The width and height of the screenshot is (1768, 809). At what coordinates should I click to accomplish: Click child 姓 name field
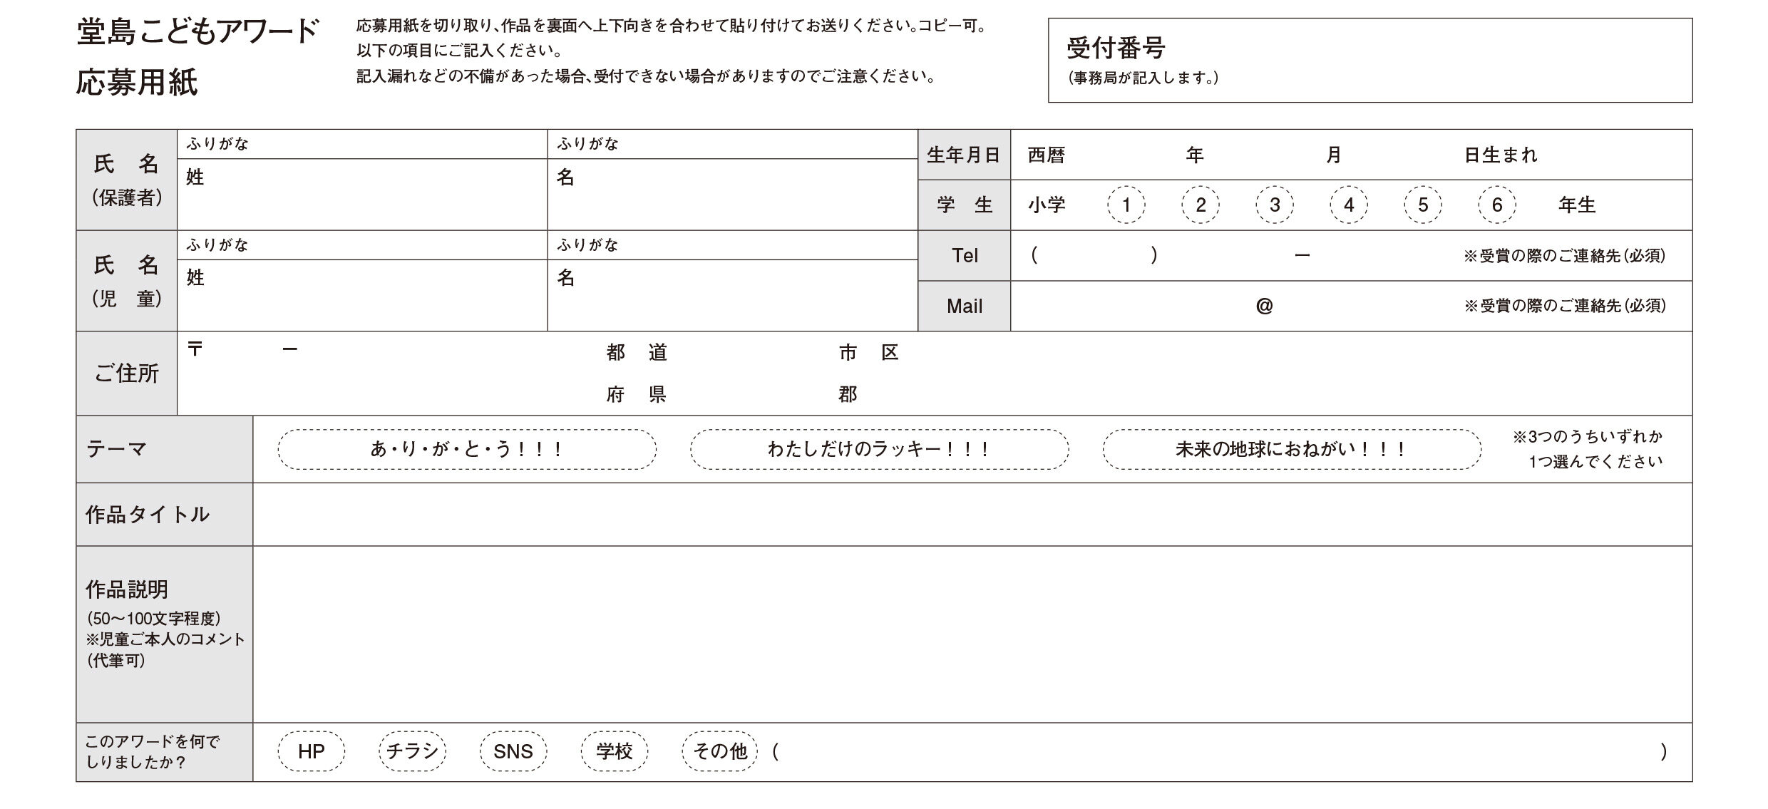362,295
